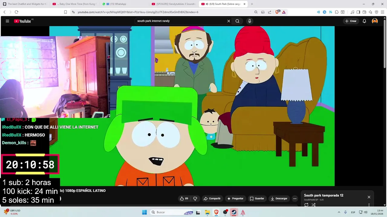Open the Brave Wallet icon

click(x=364, y=12)
